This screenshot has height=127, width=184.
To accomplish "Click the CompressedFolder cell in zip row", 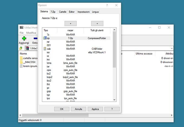I will tap(97, 38).
